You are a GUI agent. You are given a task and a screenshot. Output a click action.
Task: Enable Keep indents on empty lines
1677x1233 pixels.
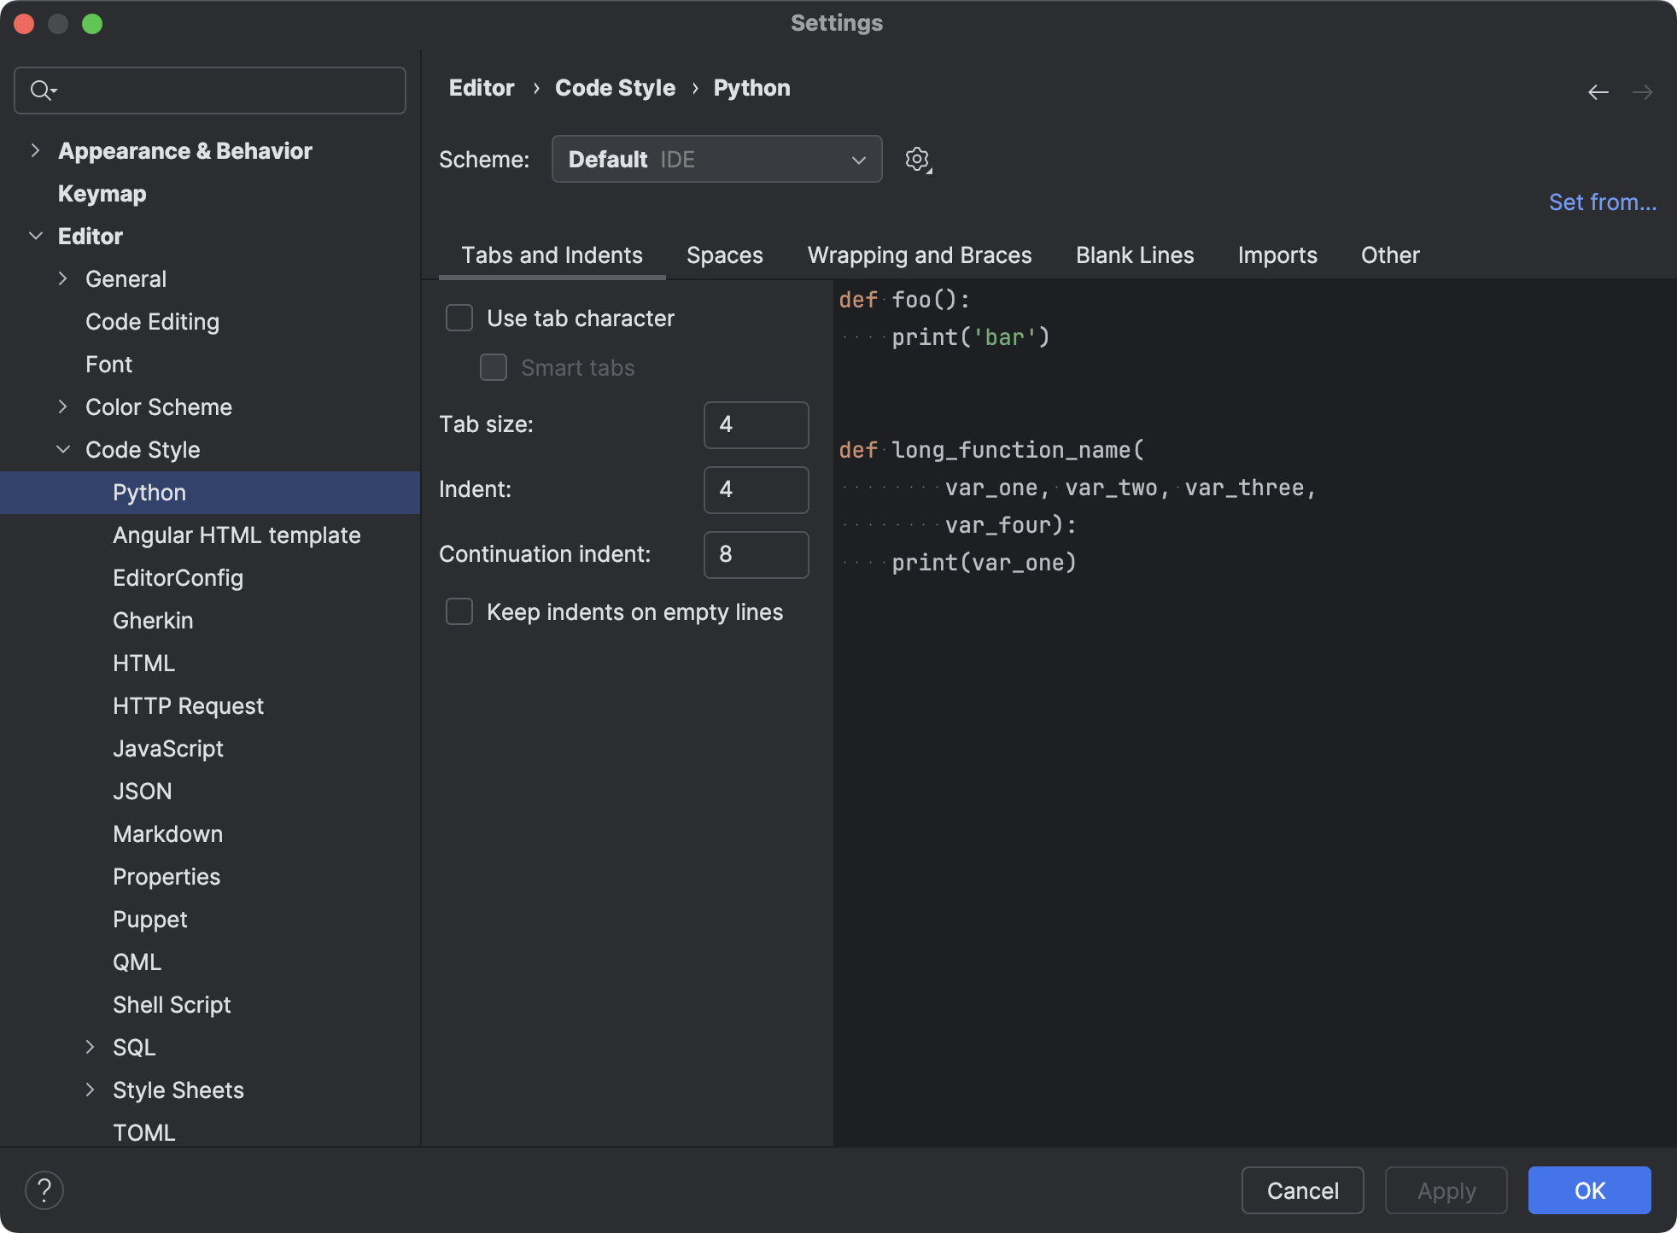459,611
